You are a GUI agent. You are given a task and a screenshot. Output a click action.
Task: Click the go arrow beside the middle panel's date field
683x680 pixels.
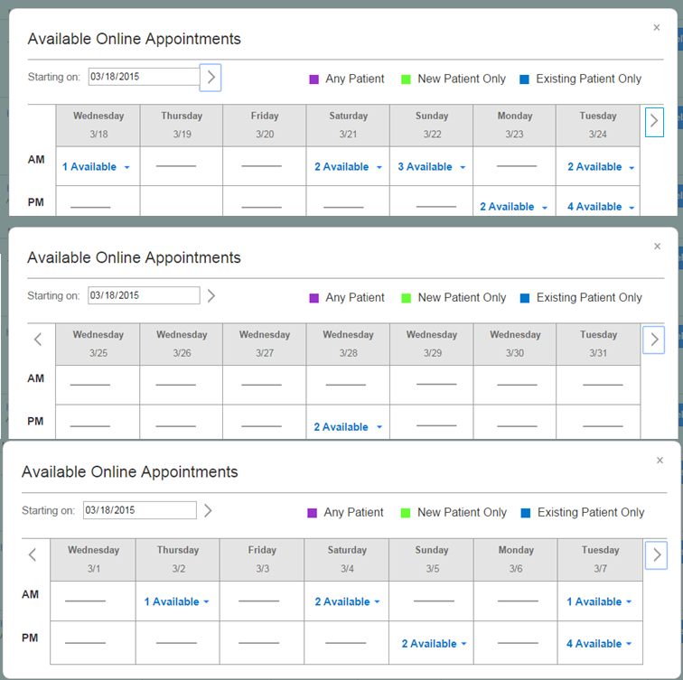(x=211, y=295)
